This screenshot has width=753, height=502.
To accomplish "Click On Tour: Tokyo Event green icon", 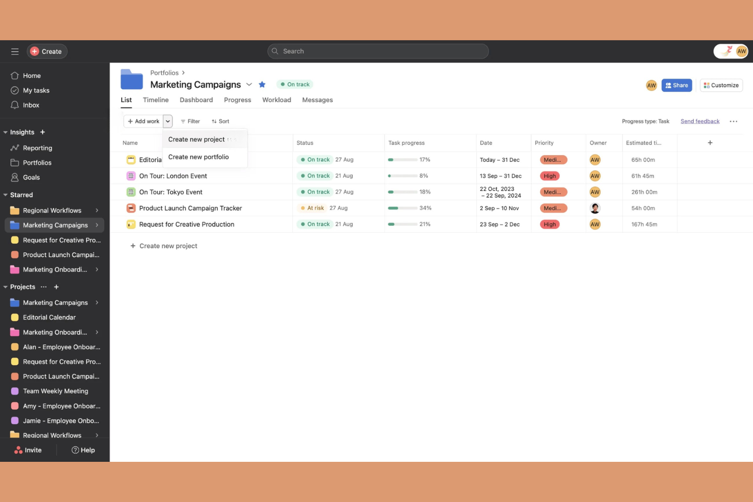I will (x=131, y=192).
